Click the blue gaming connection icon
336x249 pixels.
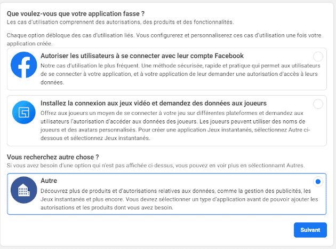(x=24, y=113)
